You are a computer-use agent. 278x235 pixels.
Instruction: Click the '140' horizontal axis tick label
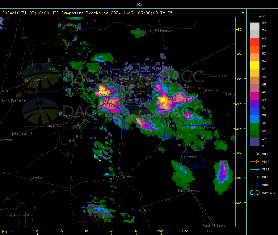(x=209, y=231)
